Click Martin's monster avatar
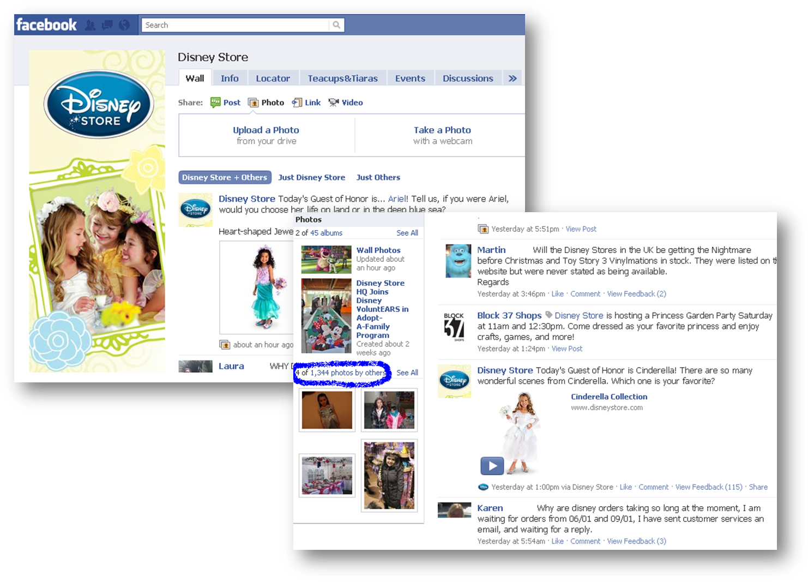808x582 pixels. click(458, 261)
